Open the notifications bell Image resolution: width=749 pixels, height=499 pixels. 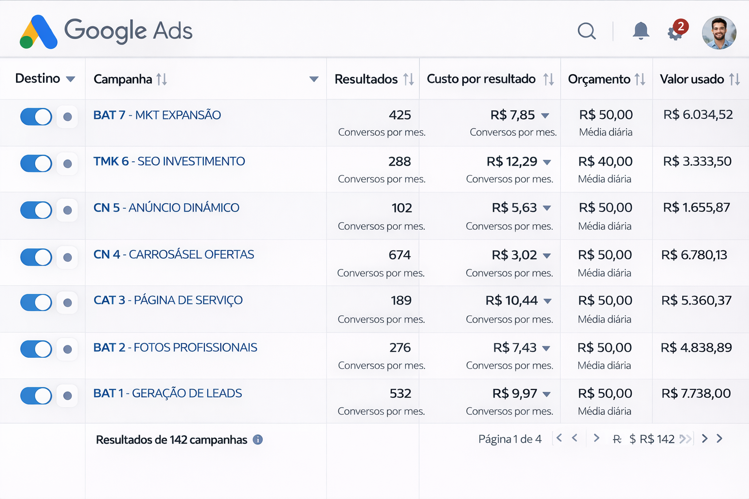click(x=641, y=31)
